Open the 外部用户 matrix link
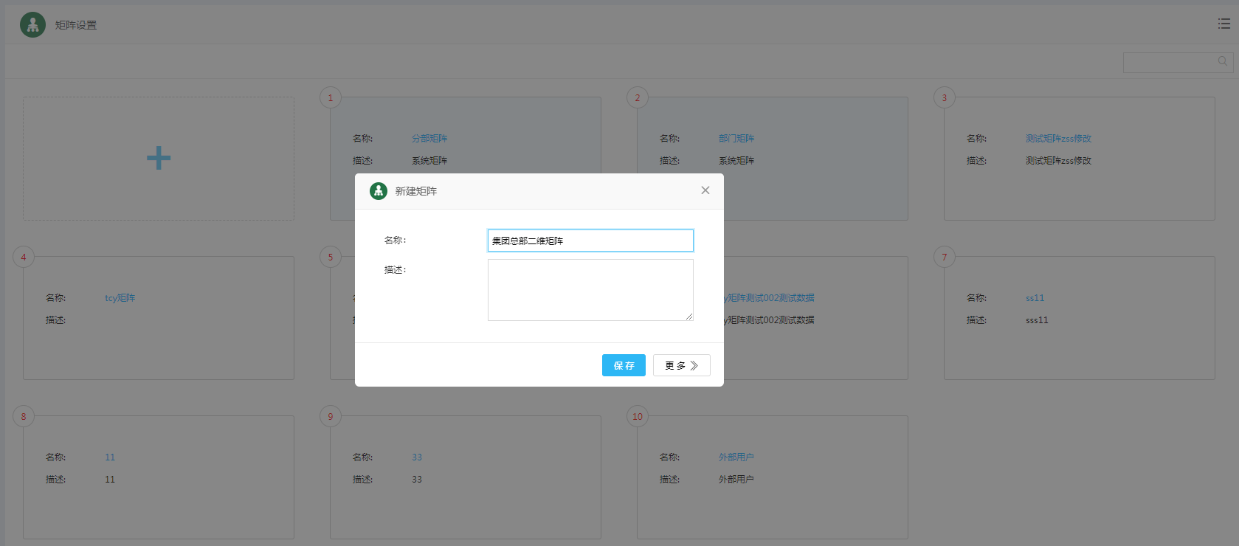The height and width of the screenshot is (546, 1239). [x=736, y=457]
